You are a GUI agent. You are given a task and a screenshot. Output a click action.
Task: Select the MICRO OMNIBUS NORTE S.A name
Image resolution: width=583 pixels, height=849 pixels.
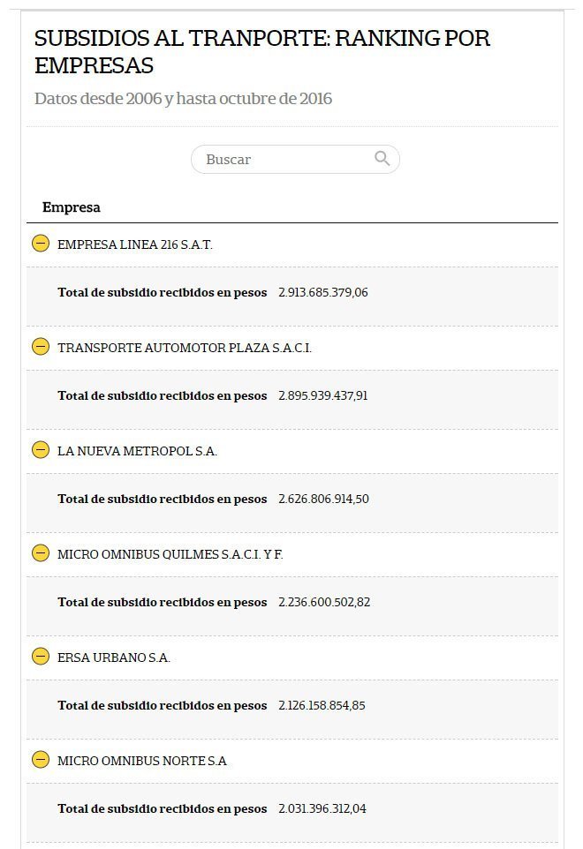[x=142, y=761]
